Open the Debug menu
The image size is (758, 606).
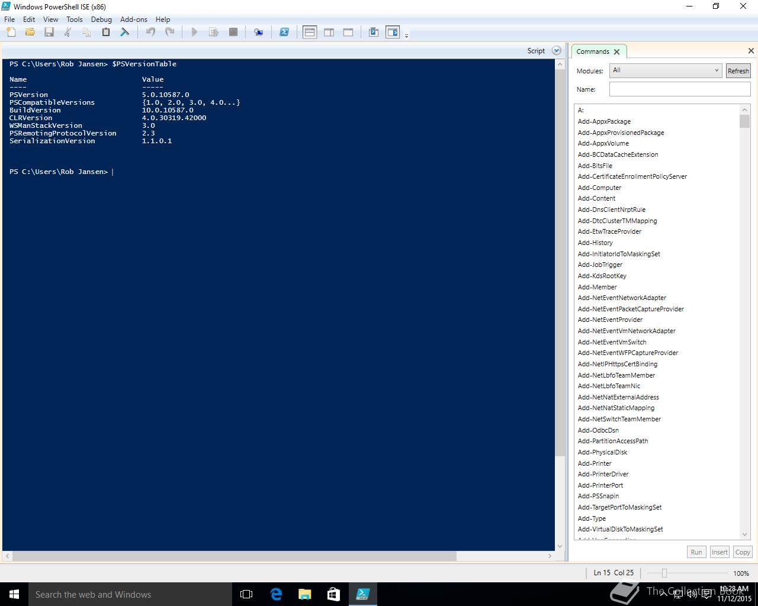[101, 20]
